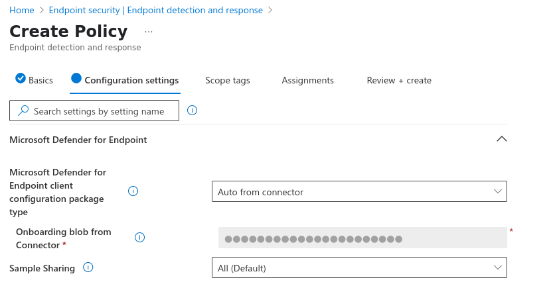The image size is (553, 284).
Task: Click info icon for client configuration package type
Action: 133,191
